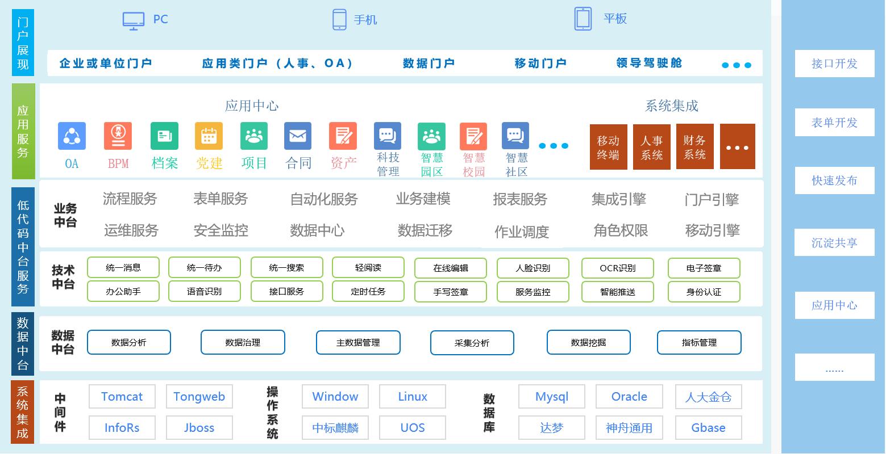Image resolution: width=886 pixels, height=454 pixels.
Task: Click the 人事系统 integration tile
Action: (x=652, y=147)
